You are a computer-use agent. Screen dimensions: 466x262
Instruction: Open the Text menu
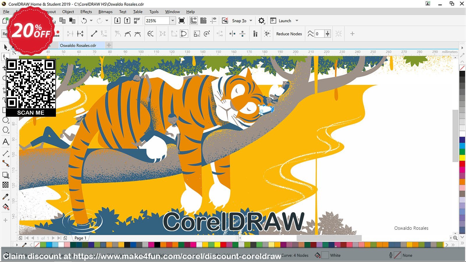click(x=123, y=12)
